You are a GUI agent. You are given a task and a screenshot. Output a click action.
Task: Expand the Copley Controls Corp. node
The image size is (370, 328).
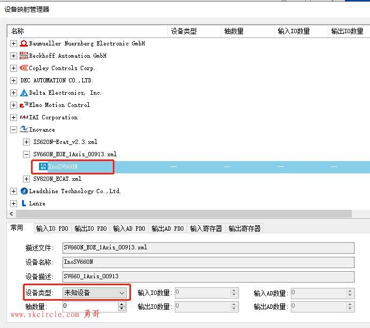pyautogui.click(x=13, y=68)
